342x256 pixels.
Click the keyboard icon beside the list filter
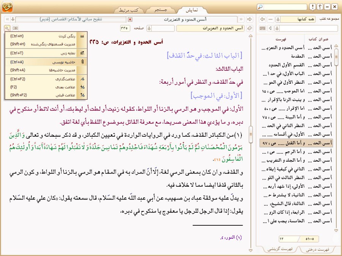click(x=262, y=28)
